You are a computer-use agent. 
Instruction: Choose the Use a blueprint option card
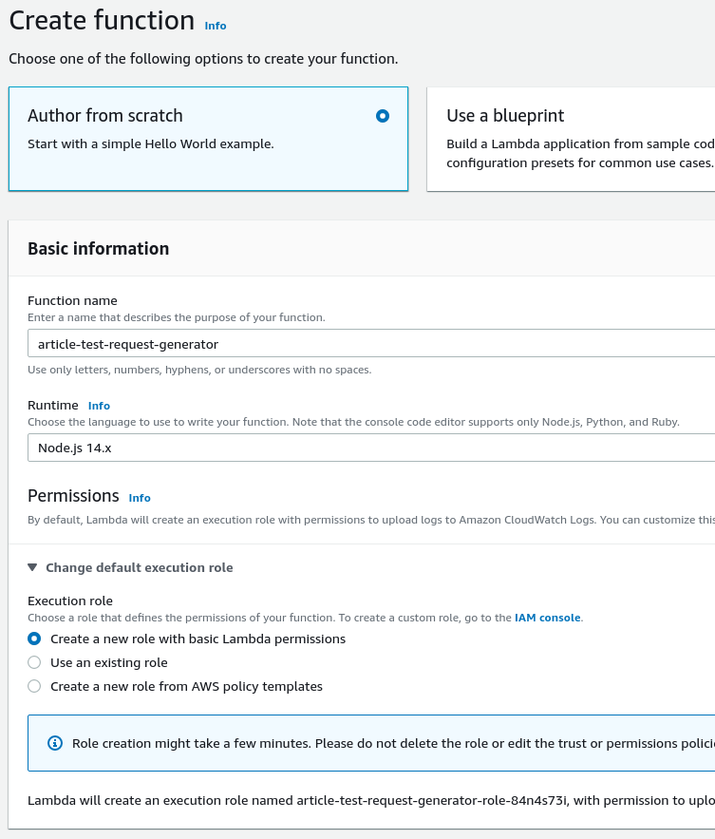570,140
